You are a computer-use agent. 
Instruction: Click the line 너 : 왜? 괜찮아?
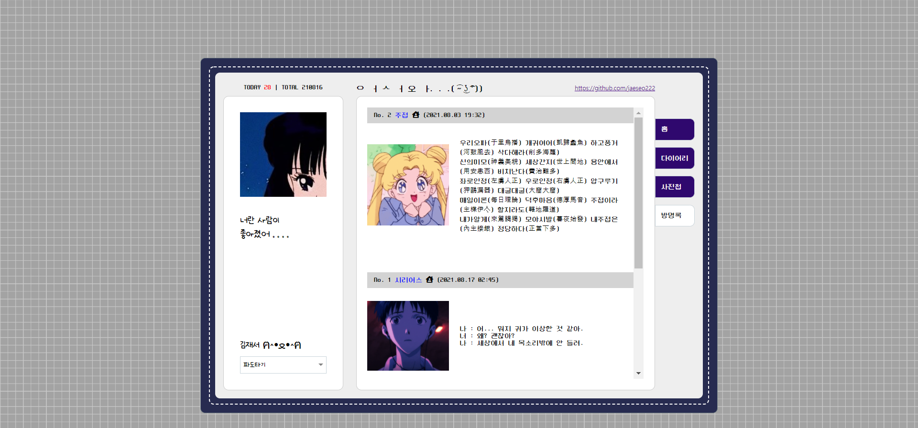(x=487, y=336)
